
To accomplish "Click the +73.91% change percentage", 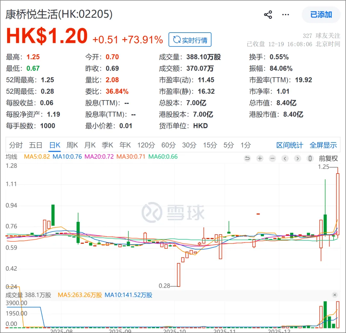I will 142,40.
